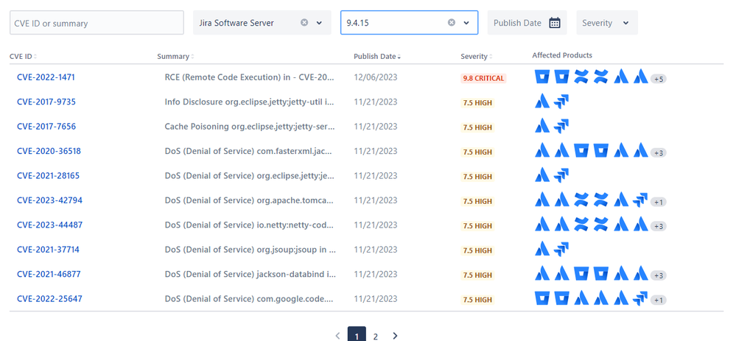The height and width of the screenshot is (341, 736).
Task: Click 7.5 HIGH badge for CVE-2022-25647
Action: [x=477, y=299]
